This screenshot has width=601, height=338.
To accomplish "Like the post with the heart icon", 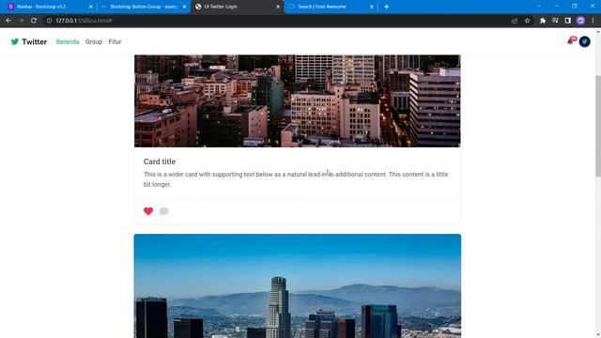I will (x=148, y=211).
